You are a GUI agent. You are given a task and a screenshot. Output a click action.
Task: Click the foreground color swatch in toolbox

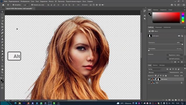tap(2, 80)
